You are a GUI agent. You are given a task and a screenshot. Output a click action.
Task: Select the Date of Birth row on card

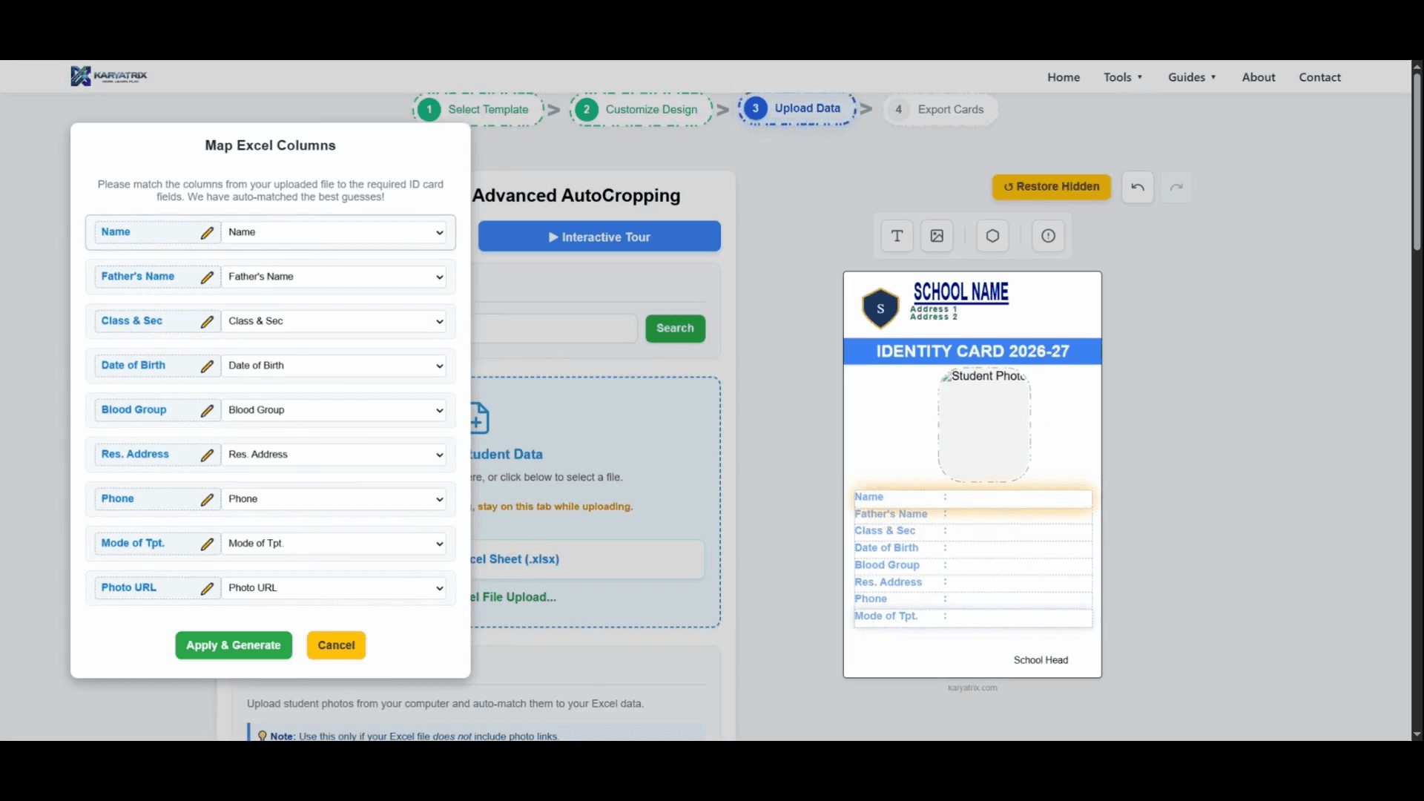pyautogui.click(x=972, y=548)
